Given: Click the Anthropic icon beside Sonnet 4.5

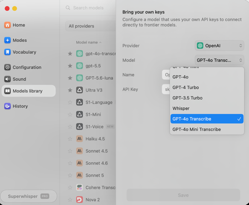Looking at the screenshot, I should pos(79,151).
